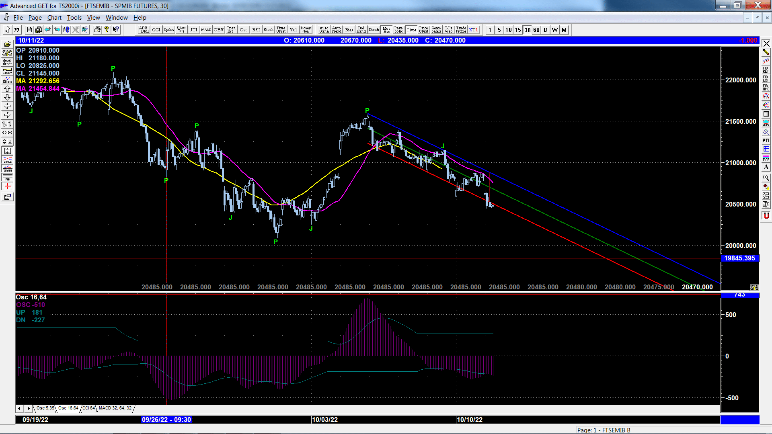Select the Fib Retracement (FIB RET) tool
Viewport: 772px width, 434px height.
(x=766, y=70)
